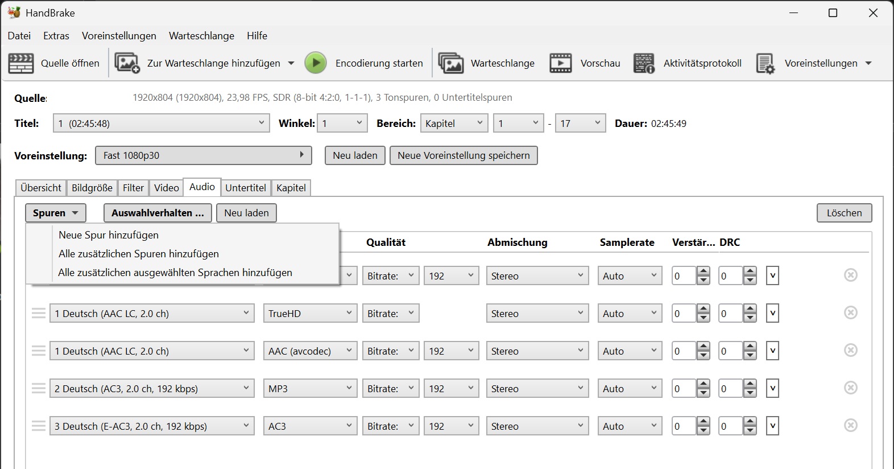Switch to the Video tab
Screen dimensions: 894x469
click(167, 188)
